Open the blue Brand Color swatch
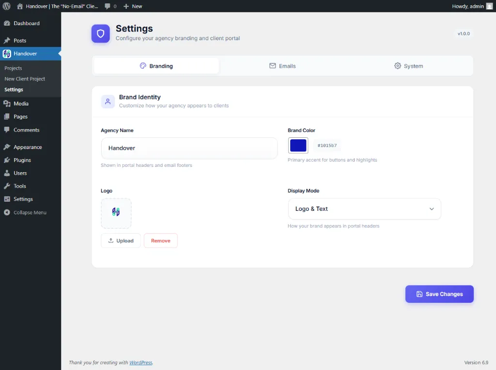The width and height of the screenshot is (496, 370). click(298, 146)
